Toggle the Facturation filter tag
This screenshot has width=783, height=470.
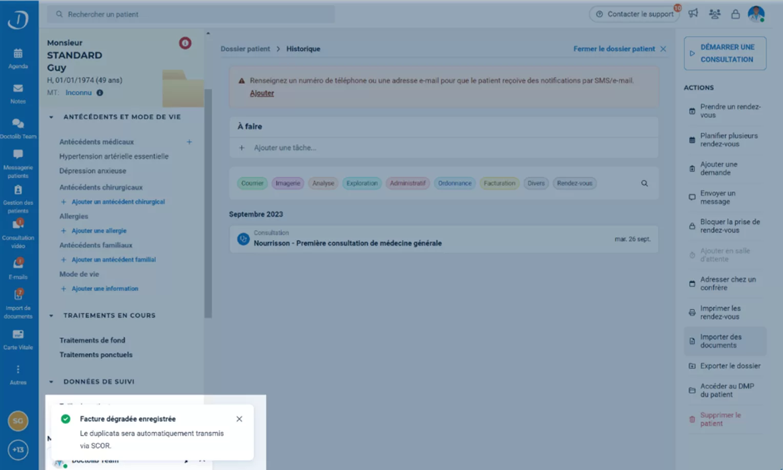click(499, 183)
